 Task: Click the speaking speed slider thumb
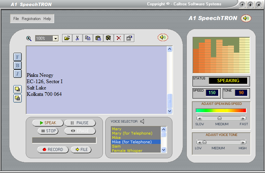pos(219,118)
